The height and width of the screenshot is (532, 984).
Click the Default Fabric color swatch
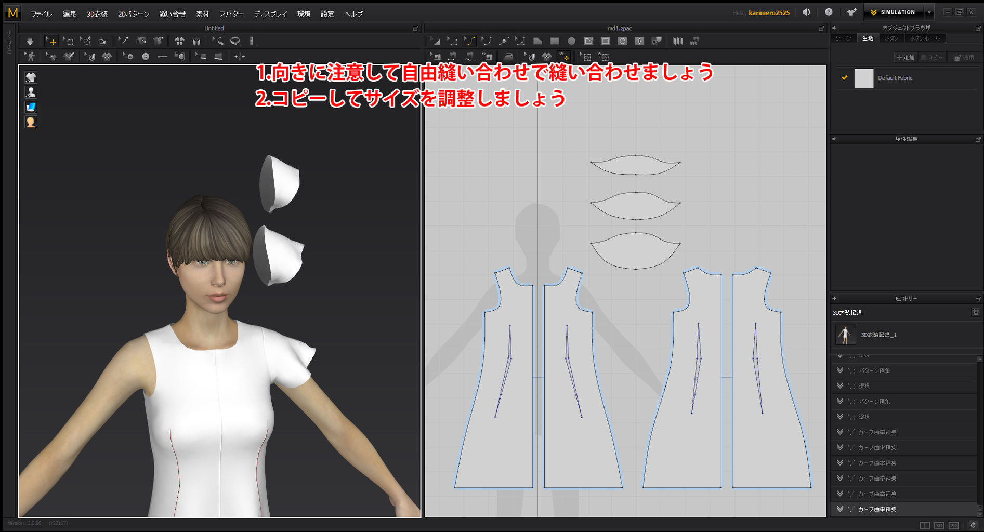click(863, 78)
